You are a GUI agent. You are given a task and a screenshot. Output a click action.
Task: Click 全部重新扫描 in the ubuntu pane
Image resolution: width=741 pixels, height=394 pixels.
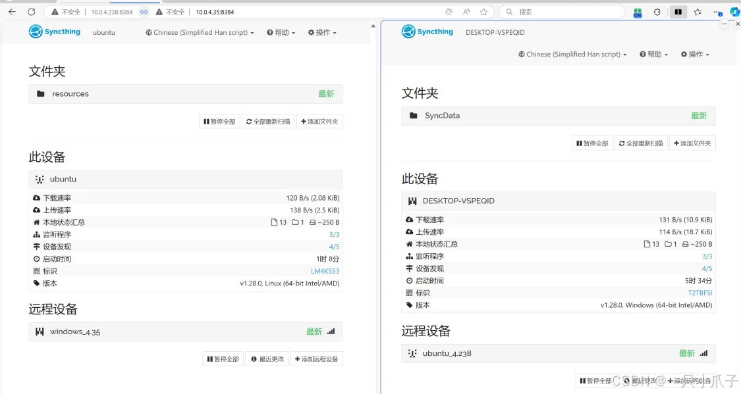tap(268, 121)
